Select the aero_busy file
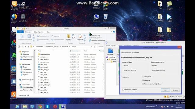The height and width of the screenshot is (109, 195). tap(44, 64)
